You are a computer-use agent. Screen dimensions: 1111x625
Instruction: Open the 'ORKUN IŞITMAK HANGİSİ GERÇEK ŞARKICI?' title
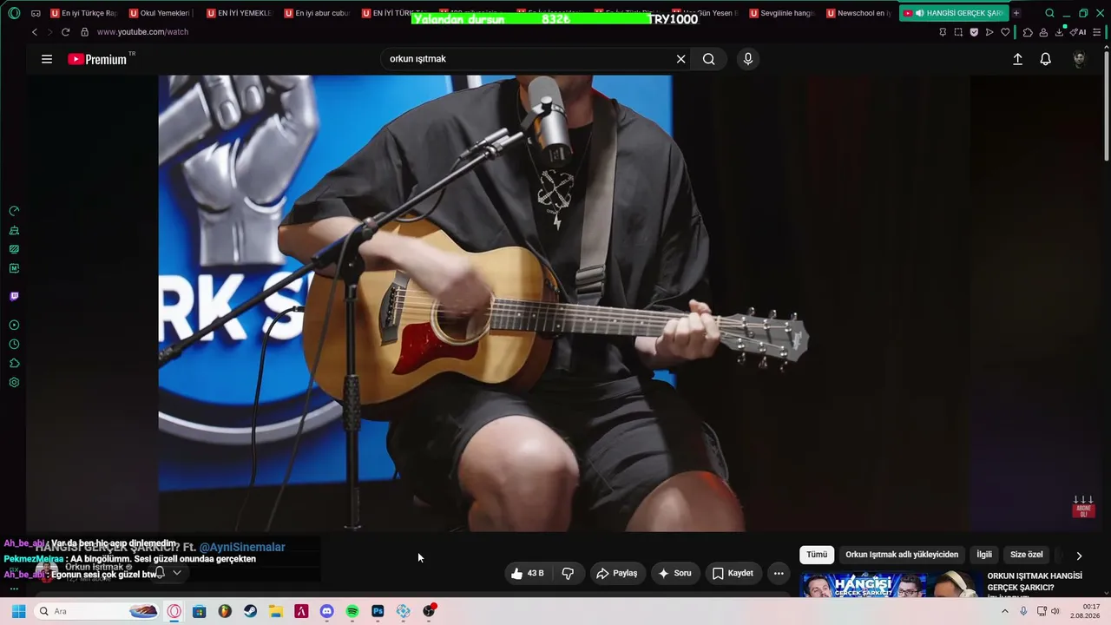(1035, 582)
